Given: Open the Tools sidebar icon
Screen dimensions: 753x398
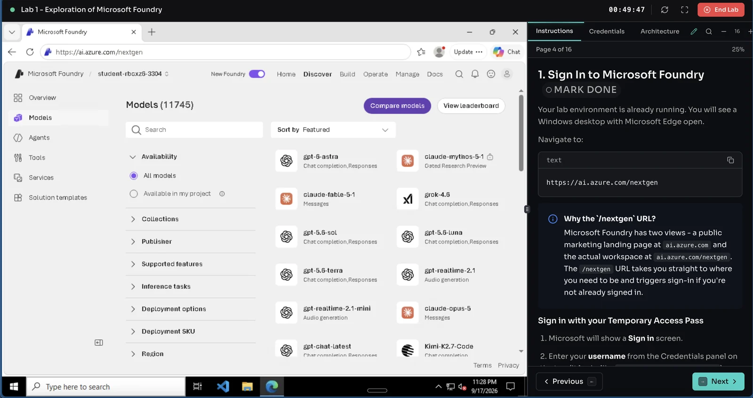Looking at the screenshot, I should (x=18, y=158).
